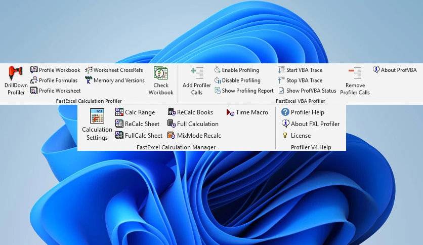Screen dimensions: 423x245
Task: Click the Time Macro icon
Action: pyautogui.click(x=230, y=112)
